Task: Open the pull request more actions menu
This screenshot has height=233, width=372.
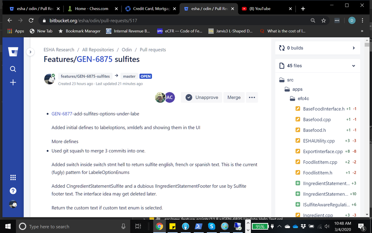Action: pos(252,97)
